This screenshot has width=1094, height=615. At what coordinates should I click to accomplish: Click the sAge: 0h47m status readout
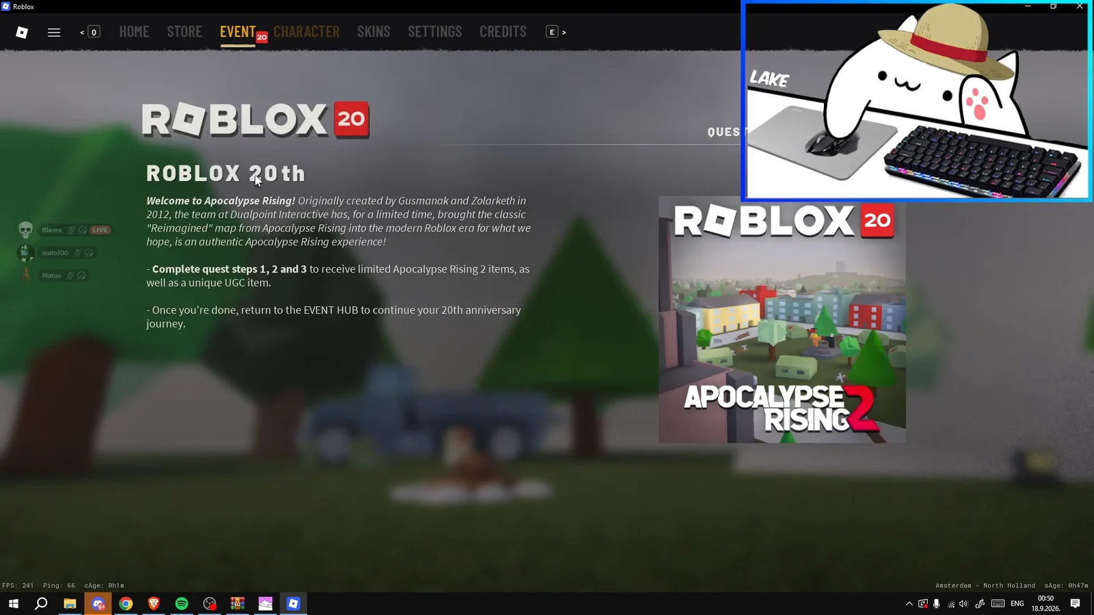(x=1066, y=586)
